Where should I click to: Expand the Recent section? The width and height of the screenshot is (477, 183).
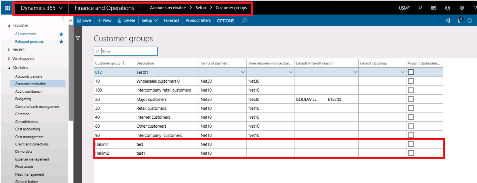pos(9,50)
